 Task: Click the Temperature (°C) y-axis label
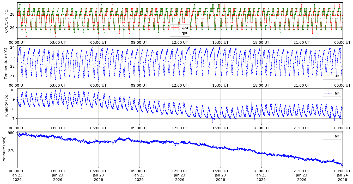(7, 64)
